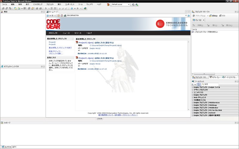
Task: Click the Tool Palette categories icon
Action: (x=193, y=84)
